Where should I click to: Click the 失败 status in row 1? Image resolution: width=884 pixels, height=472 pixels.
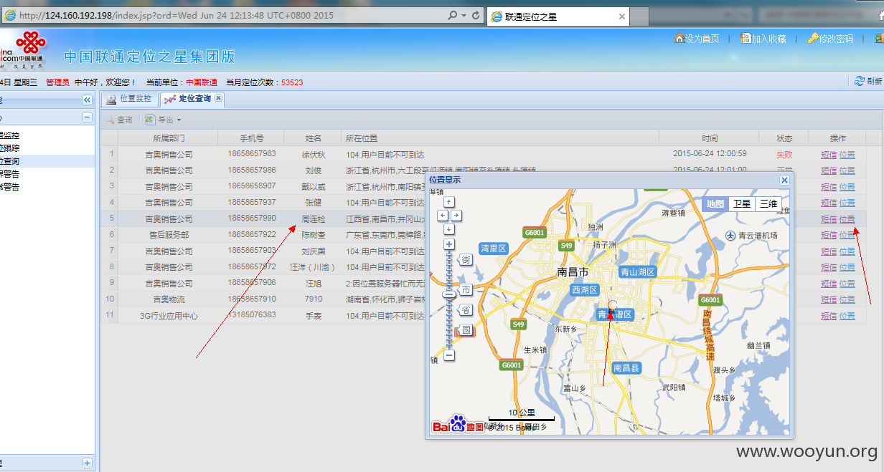784,154
